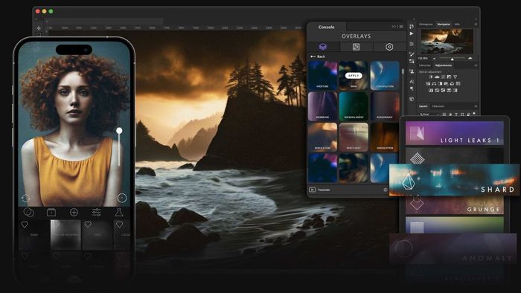
Task: Open the Character panel icon in dock
Action: click(x=412, y=81)
